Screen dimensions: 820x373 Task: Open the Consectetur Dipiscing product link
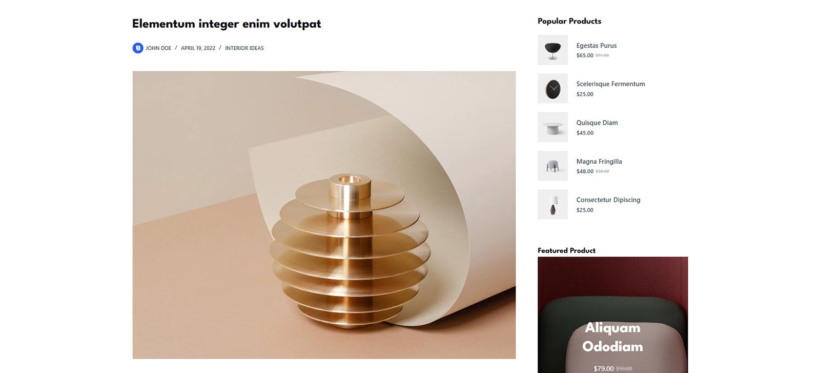[608, 200]
